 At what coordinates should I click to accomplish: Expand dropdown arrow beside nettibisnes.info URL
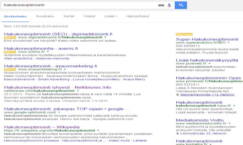(78, 91)
